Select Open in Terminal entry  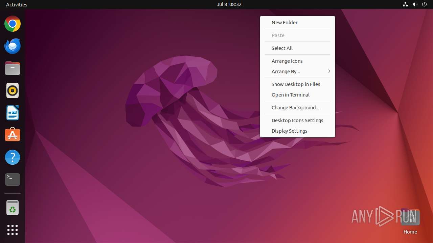297,95
